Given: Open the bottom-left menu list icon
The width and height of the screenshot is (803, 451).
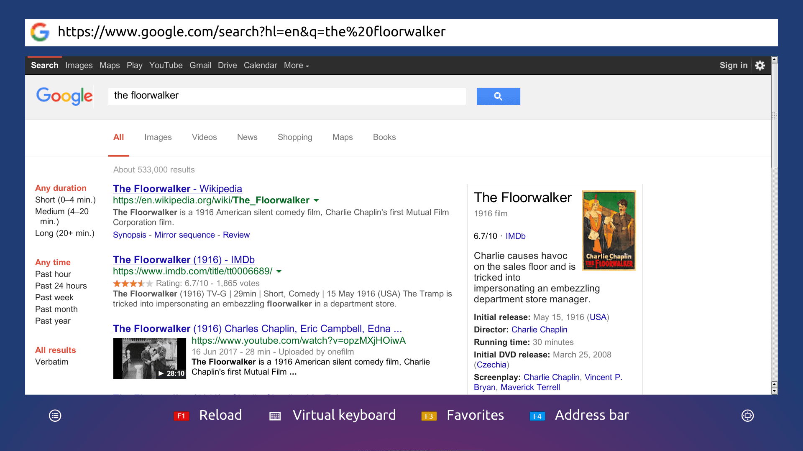Looking at the screenshot, I should pyautogui.click(x=55, y=416).
